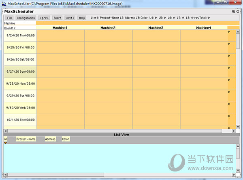Go to previous with '< prev.' button
Image resolution: width=243 pixels, height=180 pixels.
click(x=44, y=18)
